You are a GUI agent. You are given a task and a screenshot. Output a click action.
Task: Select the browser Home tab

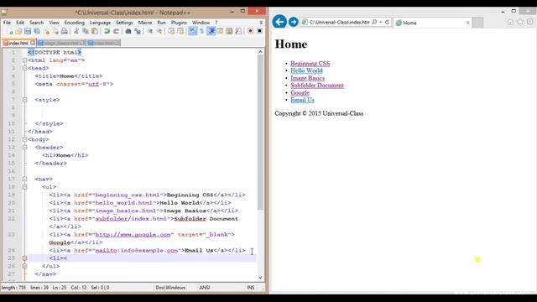[x=433, y=23]
